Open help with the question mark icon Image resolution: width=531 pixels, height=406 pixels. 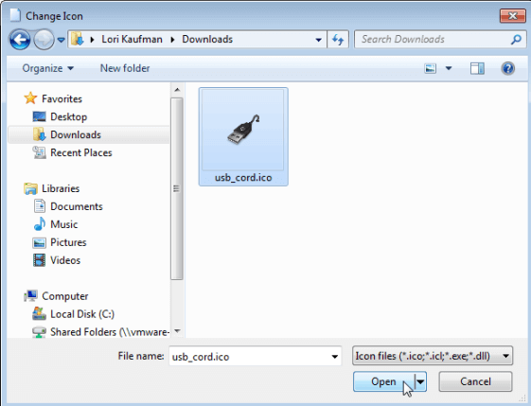coord(508,69)
